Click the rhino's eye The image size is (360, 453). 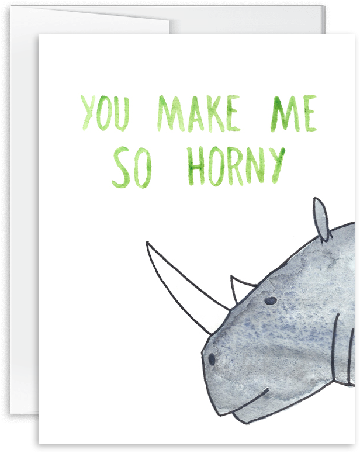coord(269,302)
